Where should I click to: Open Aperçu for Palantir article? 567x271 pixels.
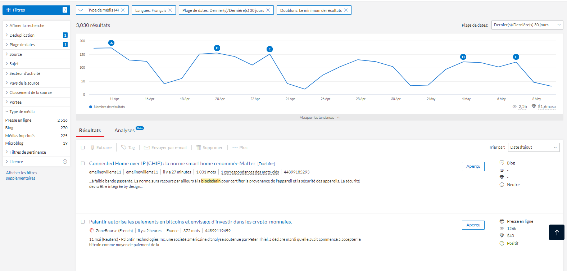click(473, 225)
